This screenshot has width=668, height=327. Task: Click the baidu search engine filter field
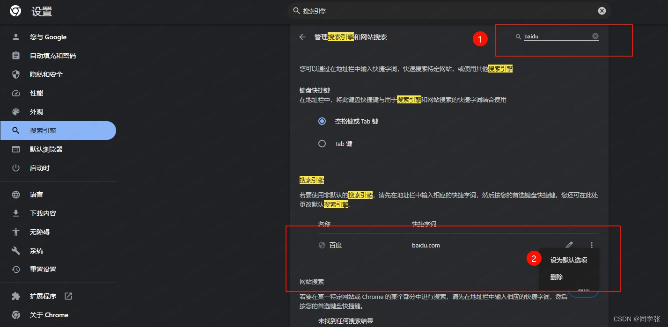click(x=556, y=36)
